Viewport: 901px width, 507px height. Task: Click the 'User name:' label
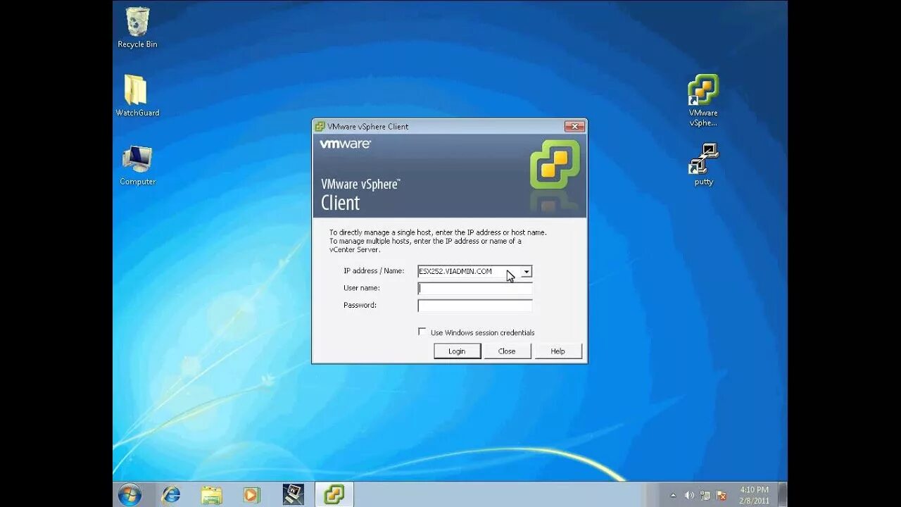pyautogui.click(x=362, y=288)
